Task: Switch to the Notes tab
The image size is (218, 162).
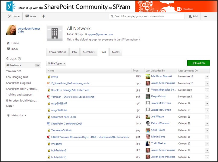Action: pyautogui.click(x=116, y=52)
